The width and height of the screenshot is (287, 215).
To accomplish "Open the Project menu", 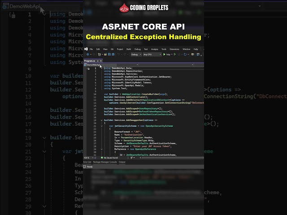I will (x=120, y=49).
